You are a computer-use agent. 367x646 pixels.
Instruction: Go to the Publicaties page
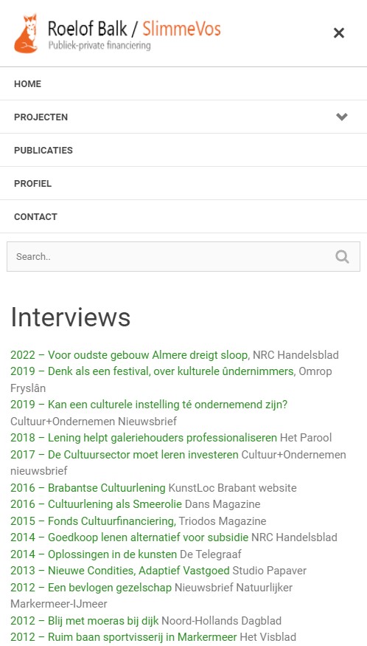[x=183, y=151]
